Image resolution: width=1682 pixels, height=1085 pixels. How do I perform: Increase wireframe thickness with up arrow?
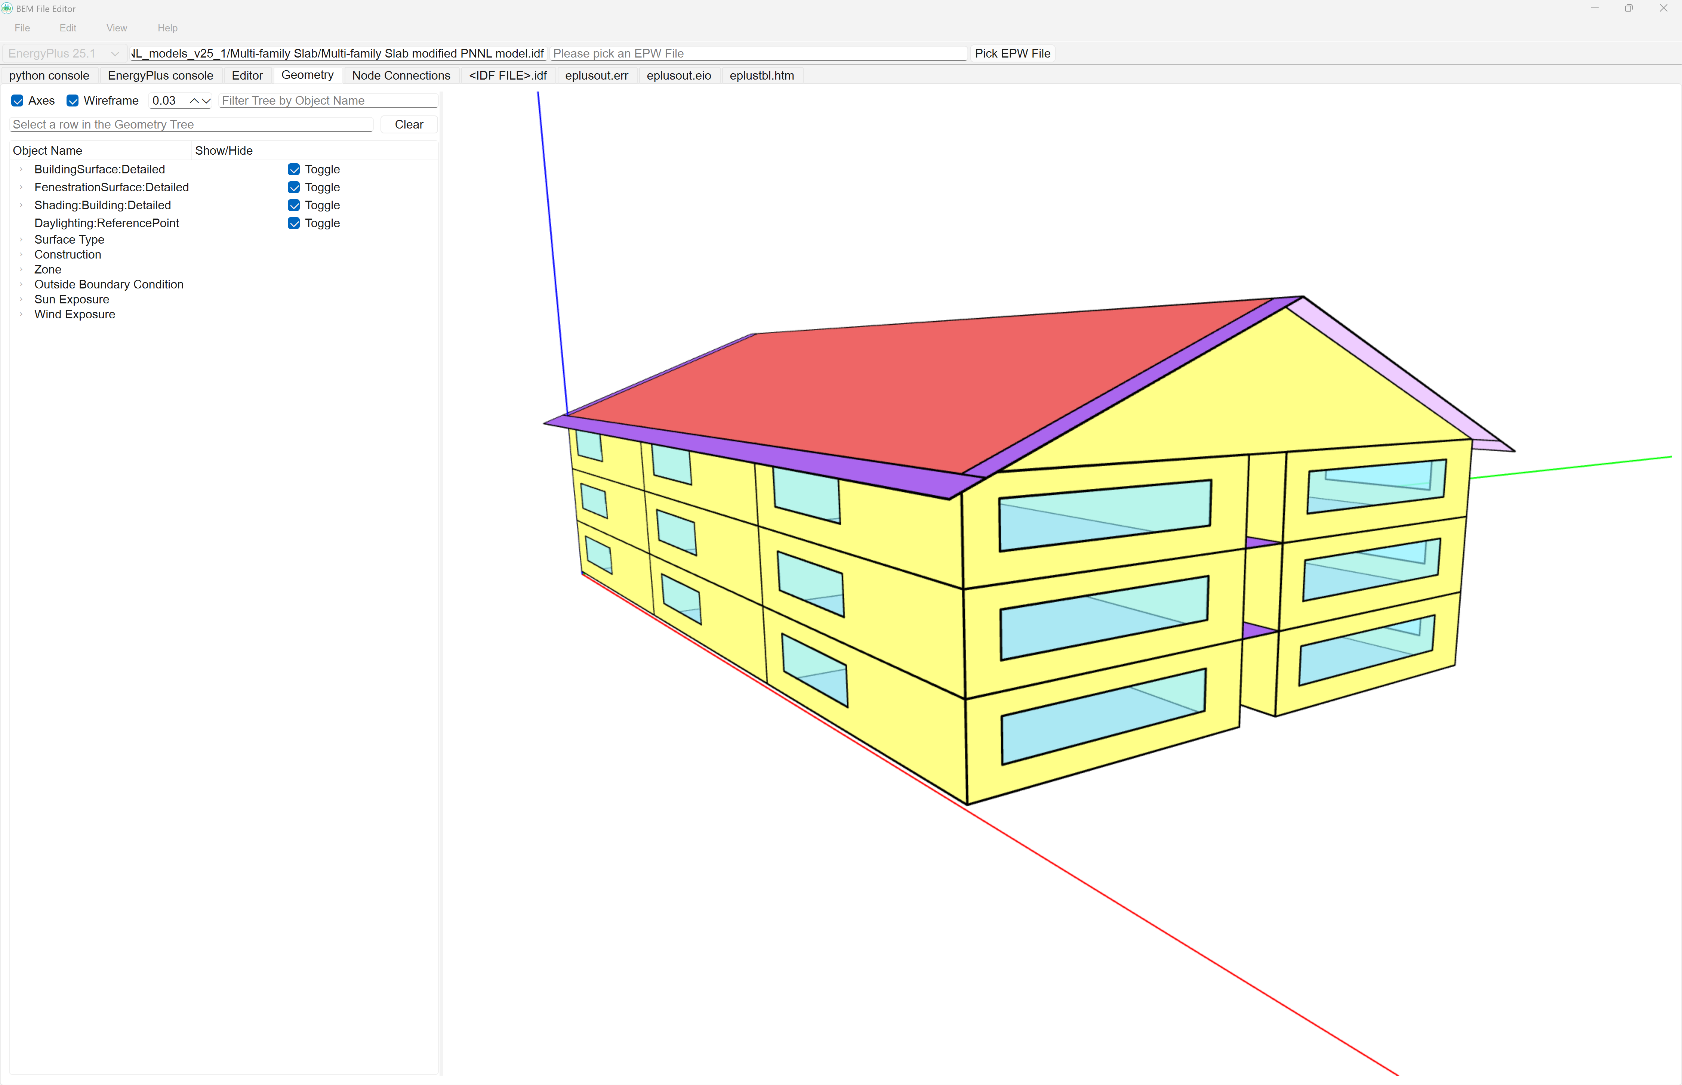click(x=194, y=101)
